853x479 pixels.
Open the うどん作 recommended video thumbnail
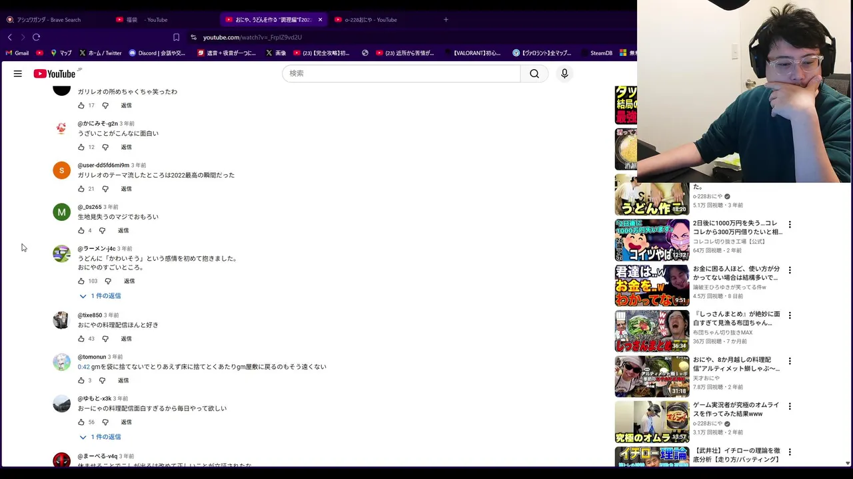(652, 195)
